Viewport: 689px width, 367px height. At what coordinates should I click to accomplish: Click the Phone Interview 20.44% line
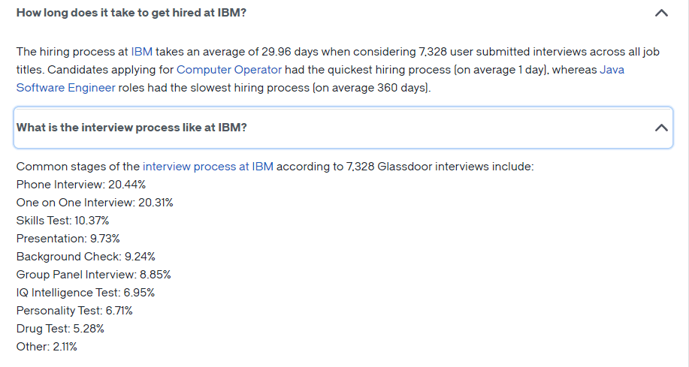pos(81,185)
